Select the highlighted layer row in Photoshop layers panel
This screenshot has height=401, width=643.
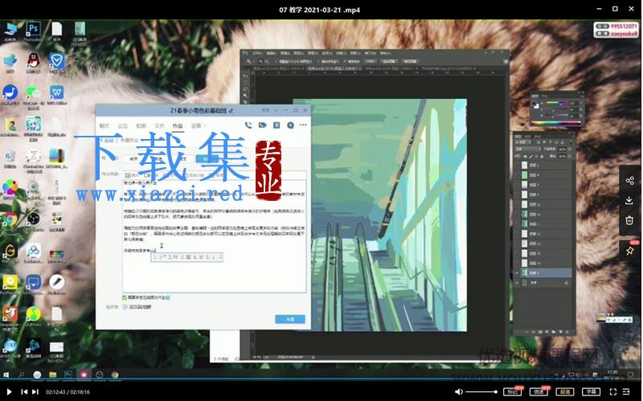(547, 272)
